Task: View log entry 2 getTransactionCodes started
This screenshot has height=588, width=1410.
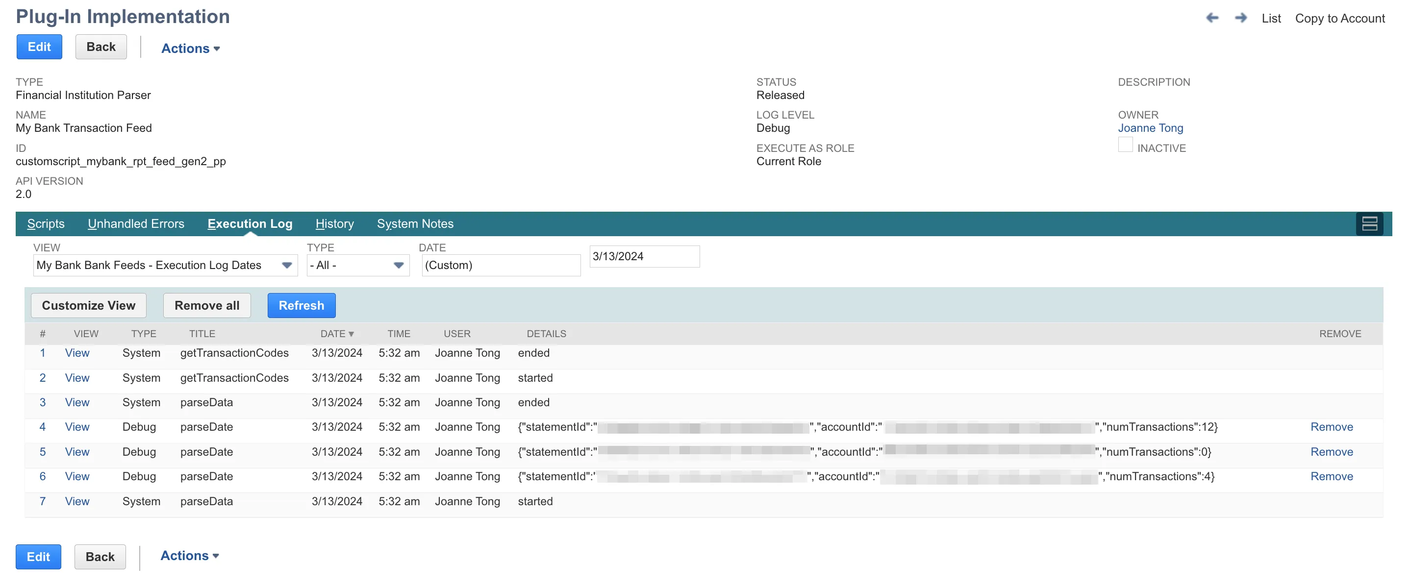Action: pyautogui.click(x=77, y=378)
